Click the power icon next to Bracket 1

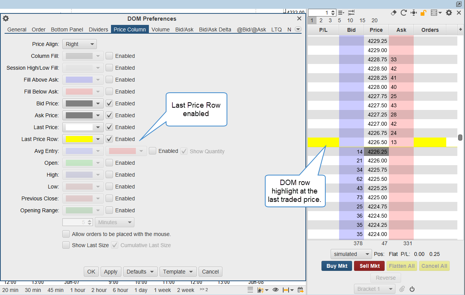pyautogui.click(x=412, y=289)
